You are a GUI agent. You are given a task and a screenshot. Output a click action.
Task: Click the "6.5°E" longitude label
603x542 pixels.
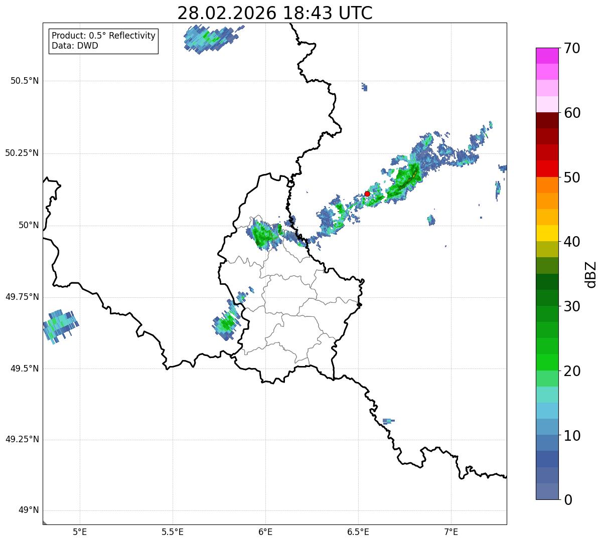point(358,532)
